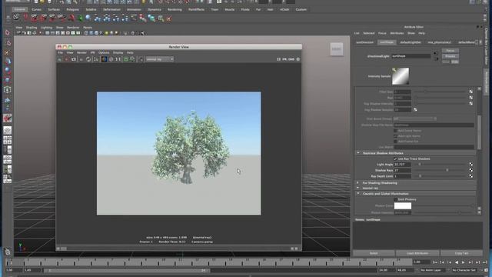Viewport: 492px width, 277px height.
Task: Select the arrow Select tool in toolbox
Action: click(8, 32)
